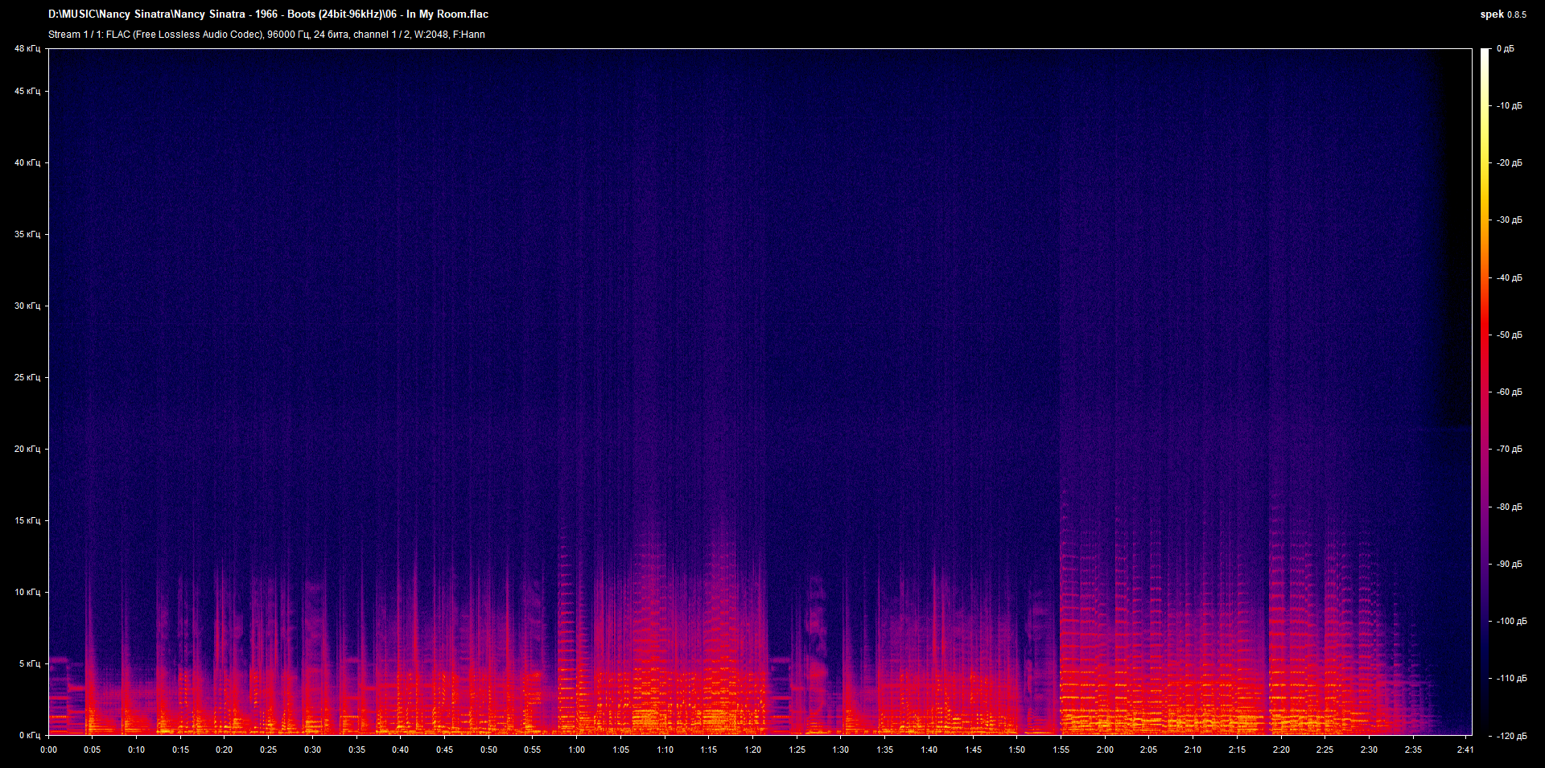Click the 2:25 time axis label
The image size is (1545, 768).
click(x=1325, y=750)
